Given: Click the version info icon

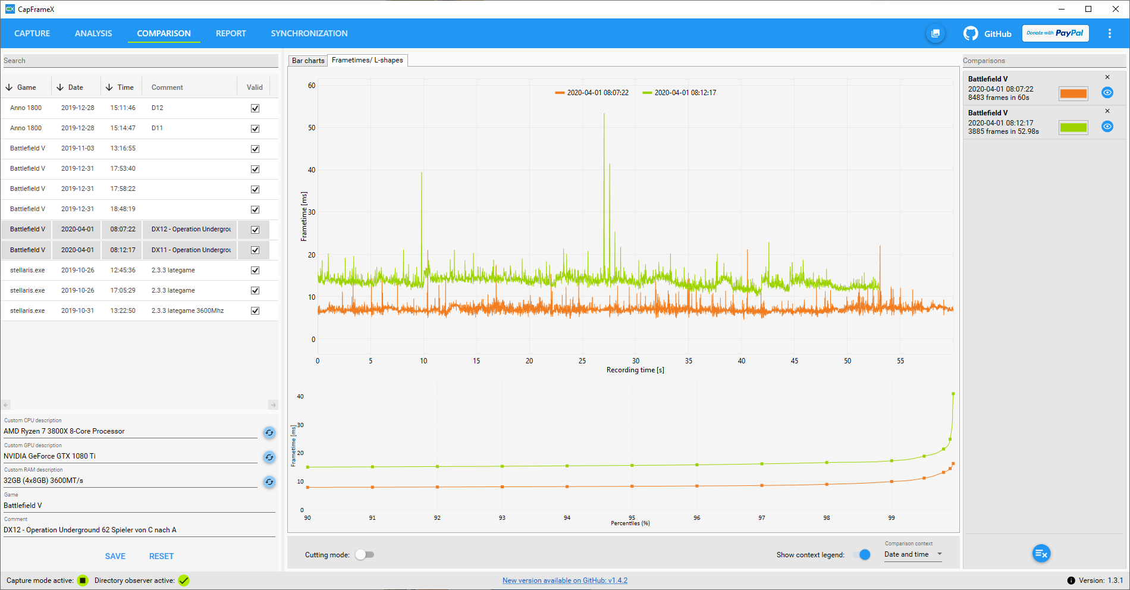Looking at the screenshot, I should point(1071,580).
